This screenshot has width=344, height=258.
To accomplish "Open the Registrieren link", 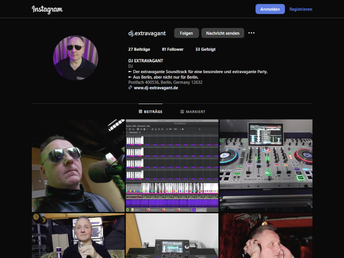I will [x=301, y=9].
